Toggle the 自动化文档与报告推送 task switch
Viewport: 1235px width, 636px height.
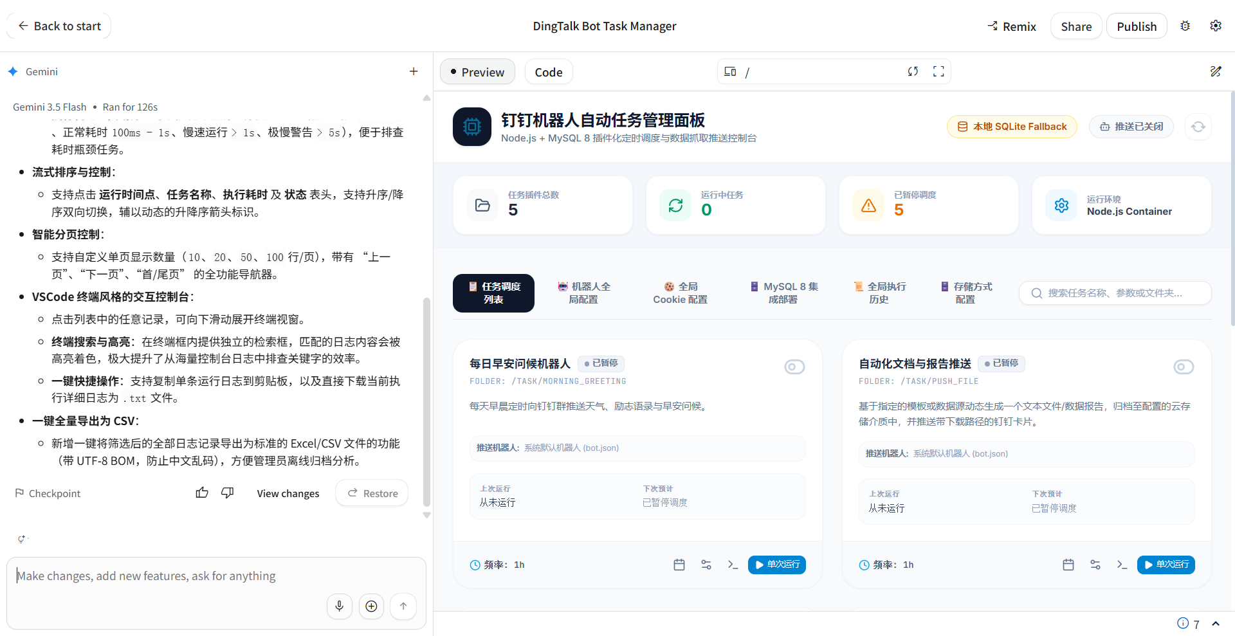click(x=1184, y=367)
